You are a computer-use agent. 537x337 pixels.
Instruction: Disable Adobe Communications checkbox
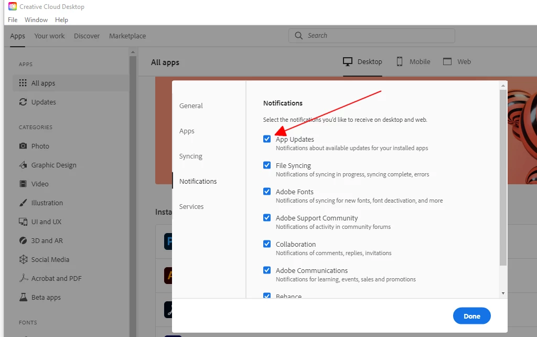pyautogui.click(x=267, y=270)
